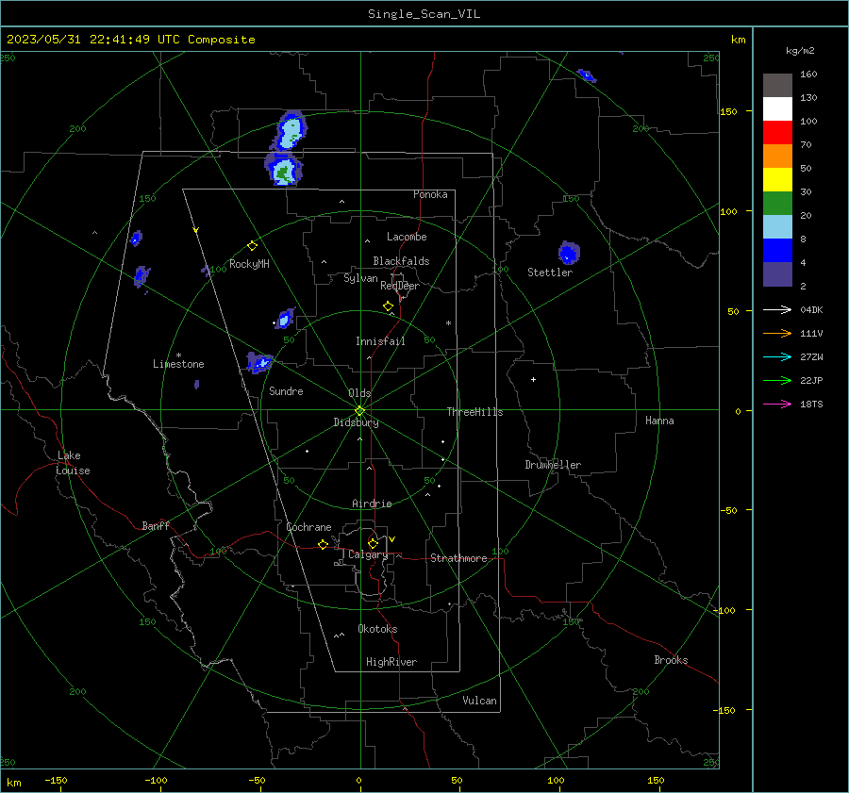Pick the green 20-30 legend swatch
The image size is (849, 793).
point(777,204)
